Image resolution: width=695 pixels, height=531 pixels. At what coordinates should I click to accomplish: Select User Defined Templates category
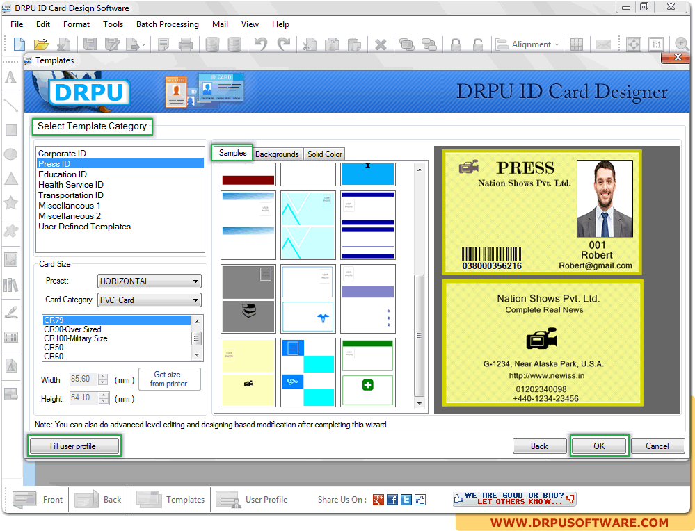coord(120,227)
